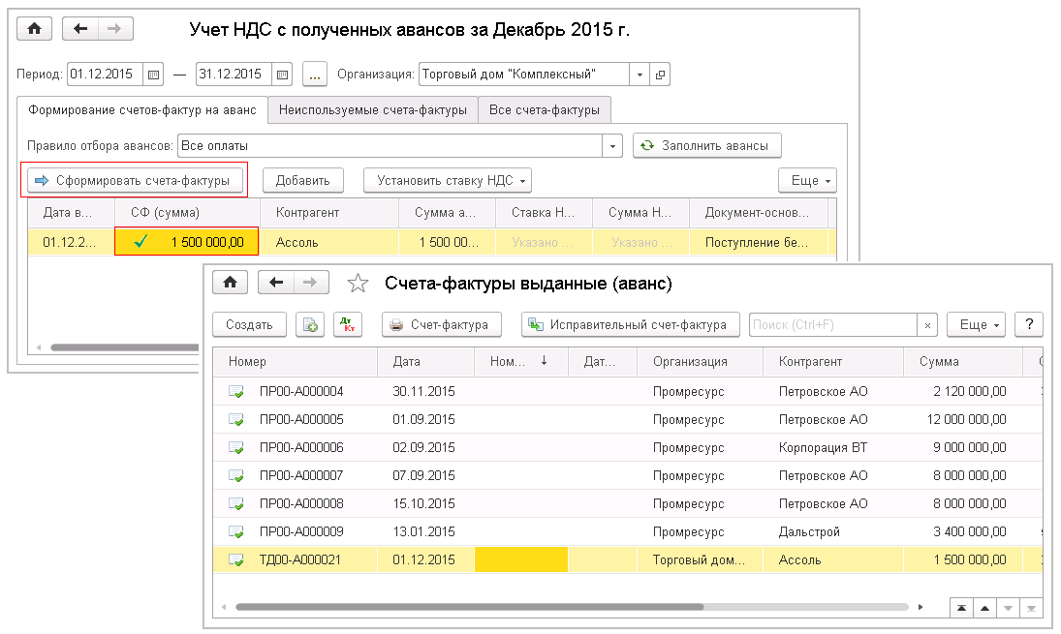Image resolution: width=1061 pixels, height=634 pixels.
Task: Click the create-by-copy document icon
Action: [310, 325]
